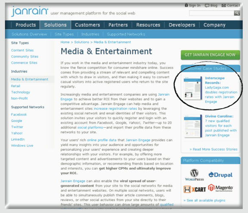This screenshot has width=248, height=213.
Task: Click the online profile data link
Action: pyautogui.click(x=102, y=140)
